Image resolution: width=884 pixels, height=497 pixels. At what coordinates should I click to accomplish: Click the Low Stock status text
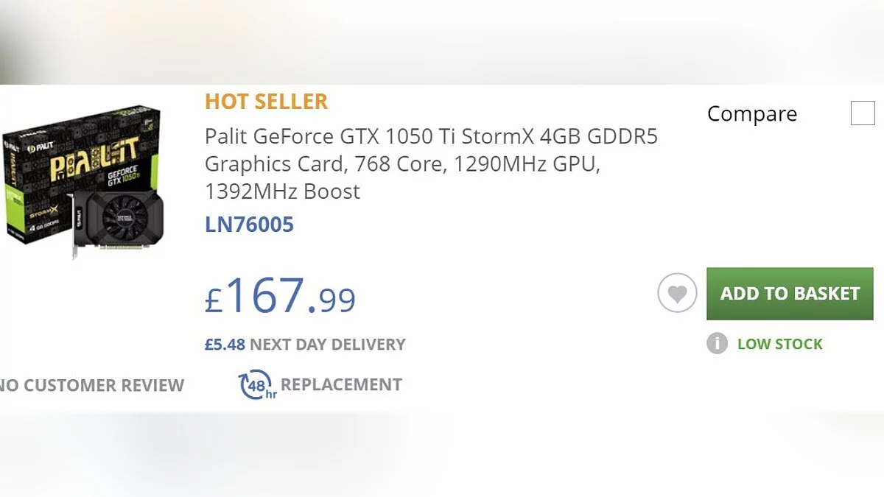[x=779, y=344]
